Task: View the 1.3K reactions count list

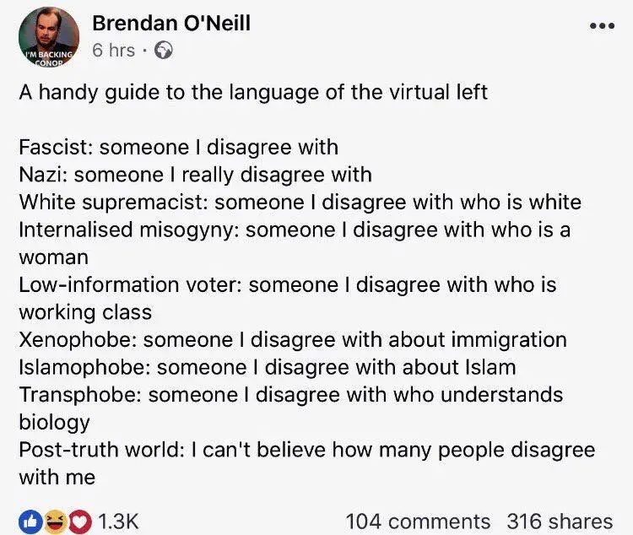Action: coord(118,521)
